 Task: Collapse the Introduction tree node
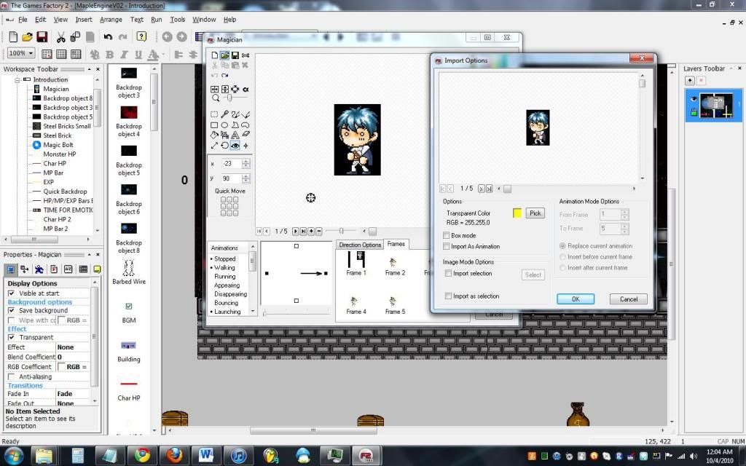pyautogui.click(x=17, y=79)
